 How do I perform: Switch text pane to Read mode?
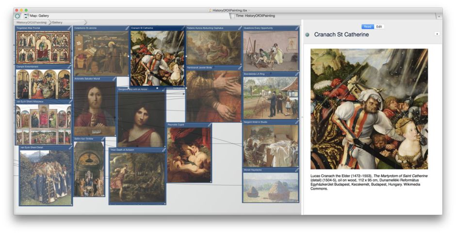pyautogui.click(x=367, y=27)
